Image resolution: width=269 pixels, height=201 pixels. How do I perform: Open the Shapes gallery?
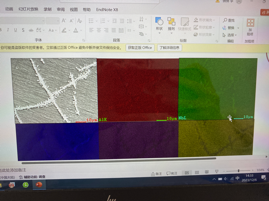point(159,24)
